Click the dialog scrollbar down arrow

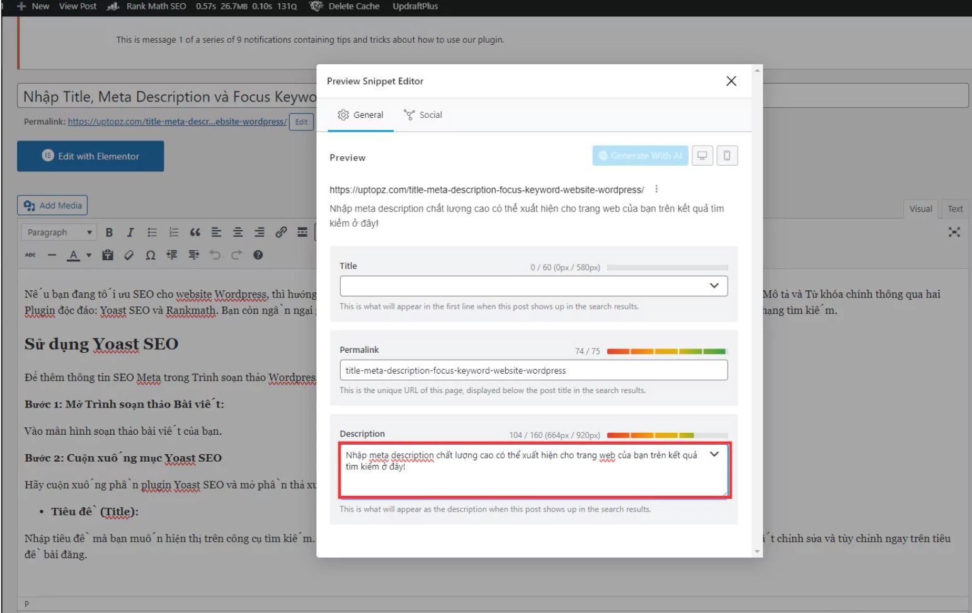click(x=757, y=552)
